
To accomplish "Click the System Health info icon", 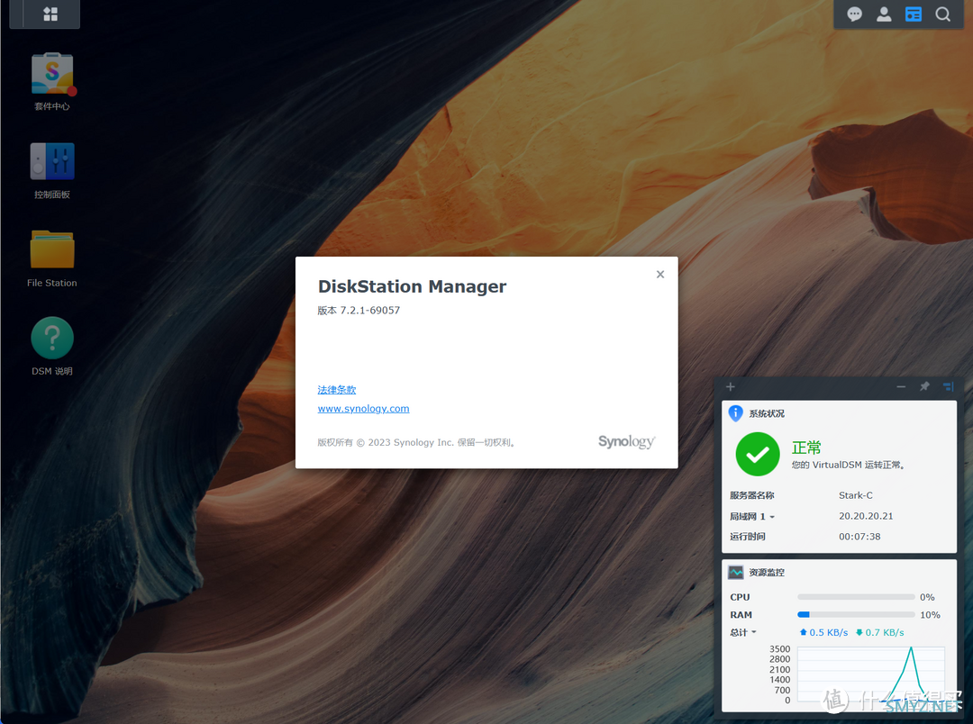I will 735,413.
